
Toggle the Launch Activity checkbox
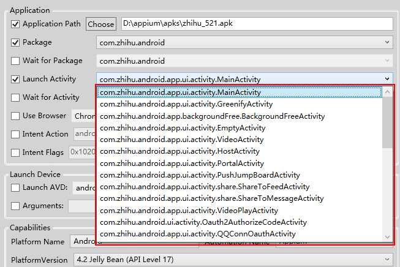click(x=15, y=79)
